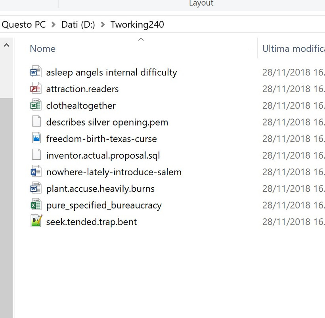This screenshot has height=318, width=325.
Task: Open the Layout ribbon group label
Action: coord(201,3)
